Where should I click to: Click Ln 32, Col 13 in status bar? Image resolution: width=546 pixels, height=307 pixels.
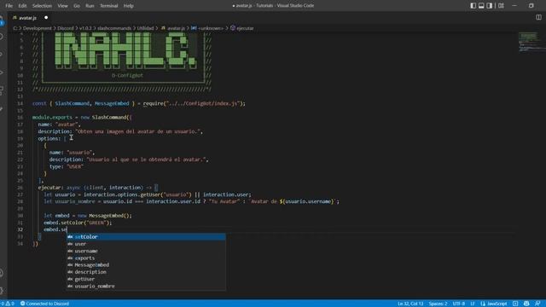tap(410, 304)
